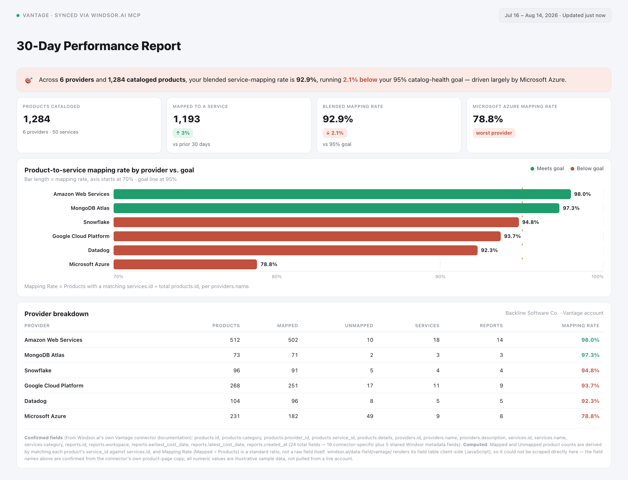
Task: Click Microsoft Azure in the table
Action: pyautogui.click(x=45, y=416)
